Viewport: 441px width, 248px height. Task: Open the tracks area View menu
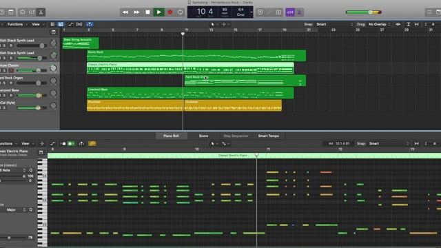38,25
